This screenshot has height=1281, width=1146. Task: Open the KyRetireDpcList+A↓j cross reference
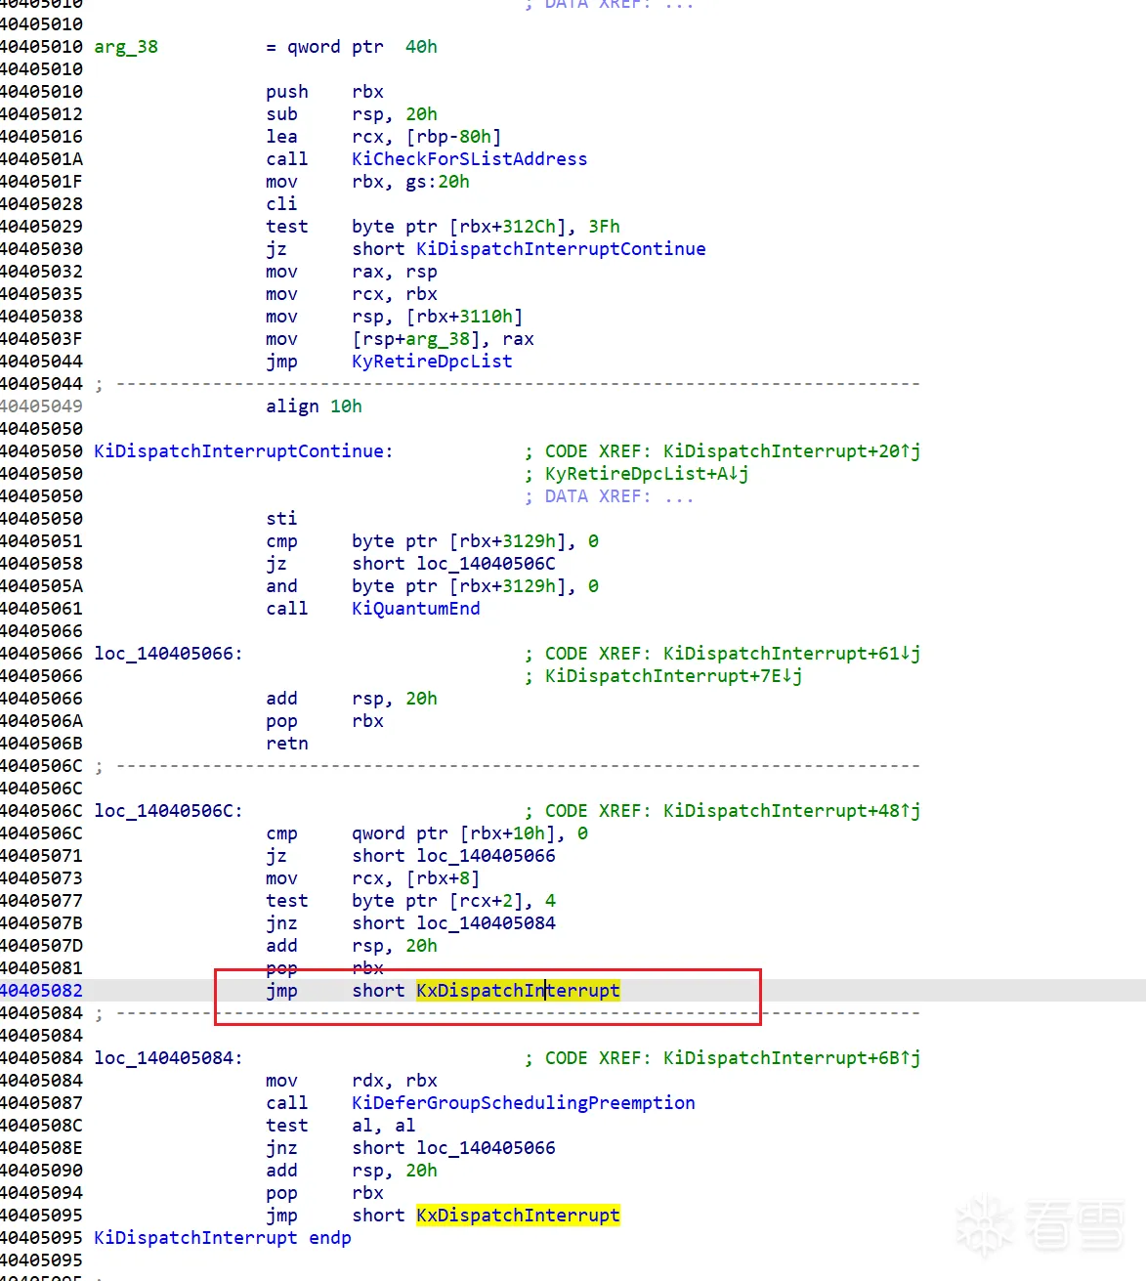coord(647,474)
